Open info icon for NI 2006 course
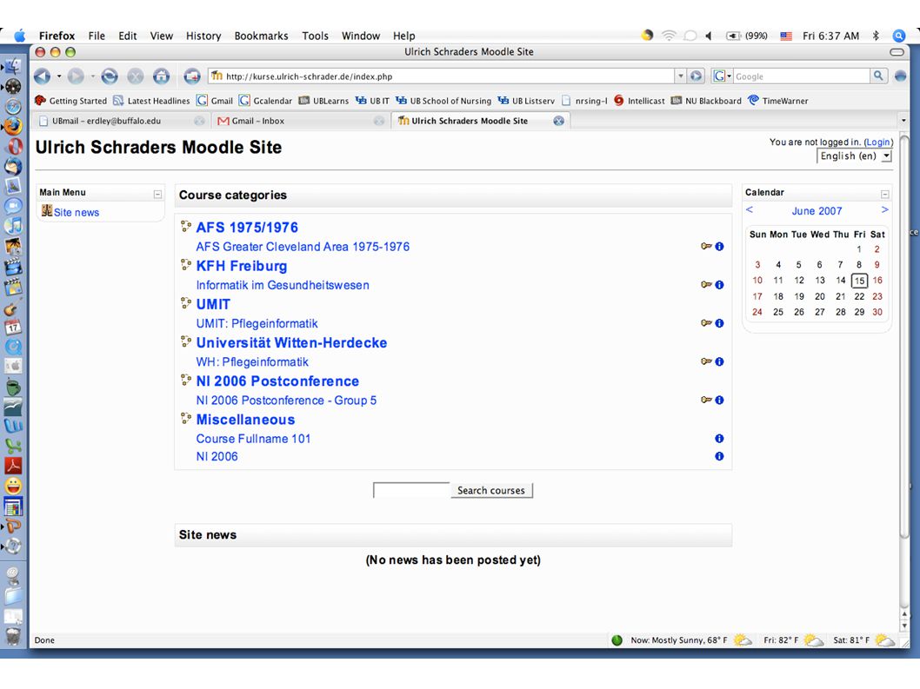This screenshot has height=689, width=920. click(x=719, y=456)
